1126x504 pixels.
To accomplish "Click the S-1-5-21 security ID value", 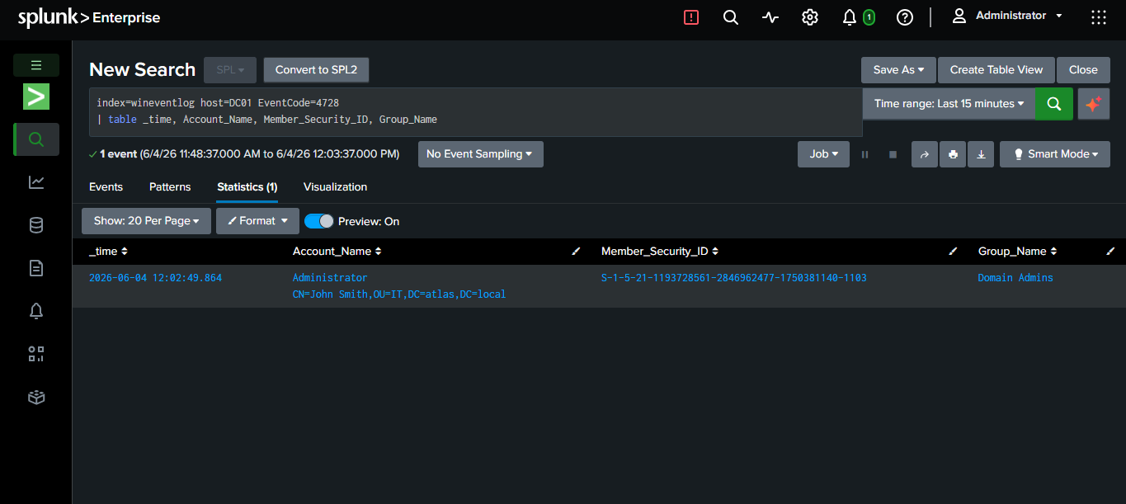I will coord(734,278).
